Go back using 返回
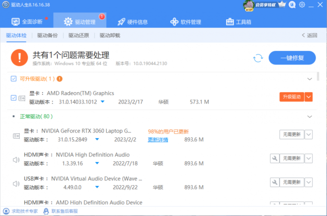Screen dimensions: 327x216 point(310,36)
